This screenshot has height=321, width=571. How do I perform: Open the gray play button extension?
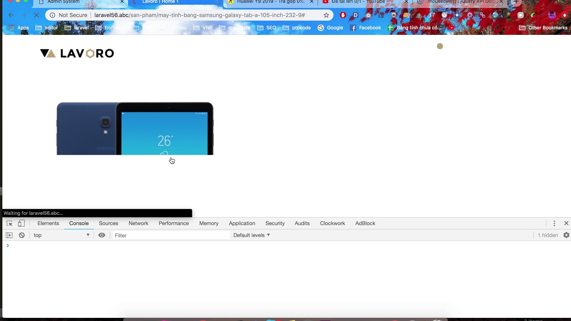tap(521, 15)
